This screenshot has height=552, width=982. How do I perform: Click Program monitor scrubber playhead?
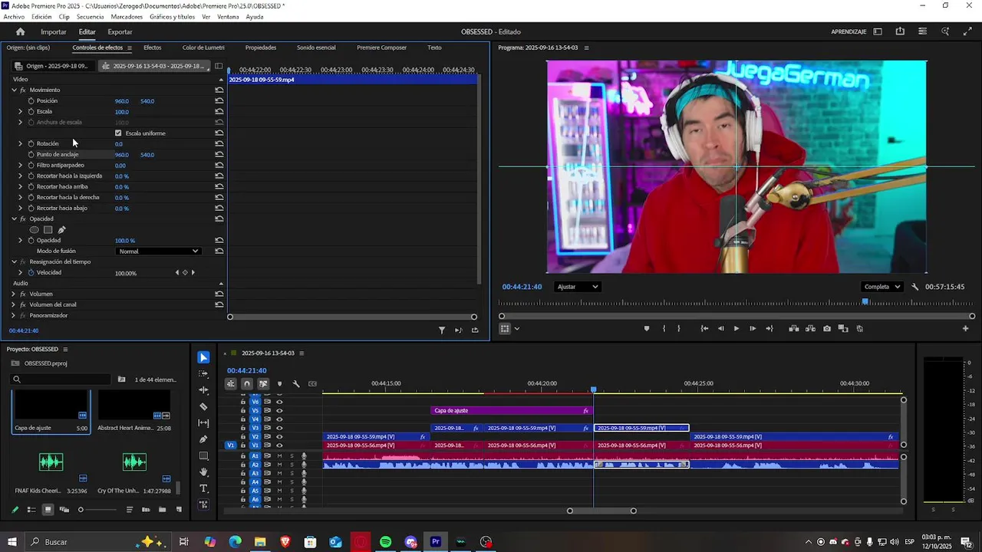click(x=865, y=301)
